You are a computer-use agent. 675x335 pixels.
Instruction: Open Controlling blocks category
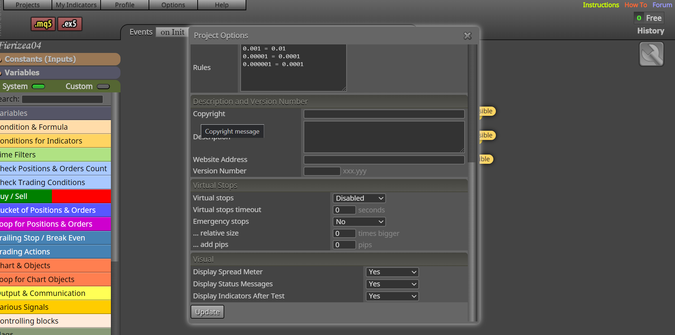pyautogui.click(x=55, y=321)
